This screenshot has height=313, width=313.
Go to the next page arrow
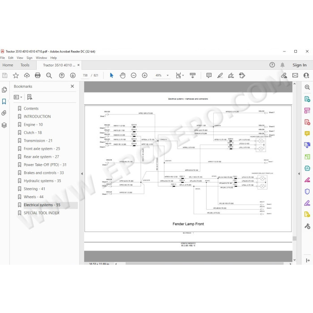[72, 75]
